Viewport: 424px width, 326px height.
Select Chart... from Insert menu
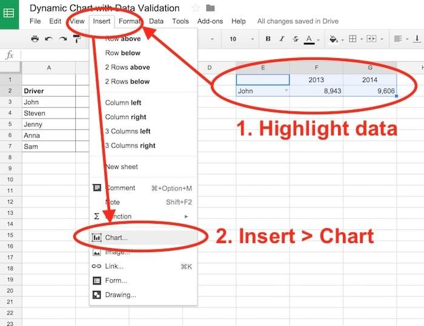click(x=144, y=238)
